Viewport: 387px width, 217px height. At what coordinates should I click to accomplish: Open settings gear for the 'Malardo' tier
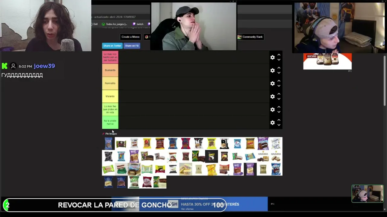click(272, 96)
